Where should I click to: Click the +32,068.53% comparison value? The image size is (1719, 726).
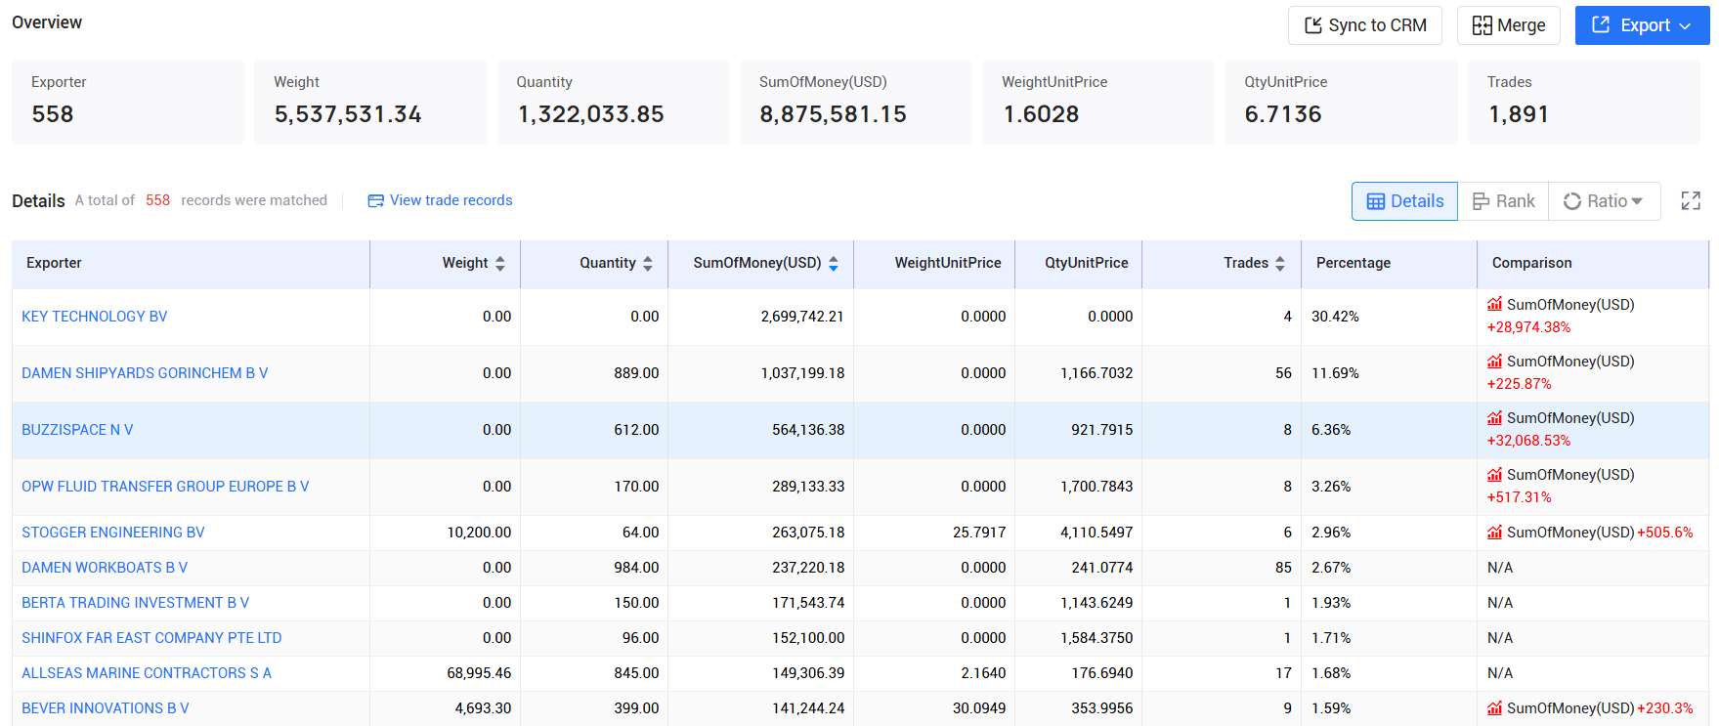1528,441
